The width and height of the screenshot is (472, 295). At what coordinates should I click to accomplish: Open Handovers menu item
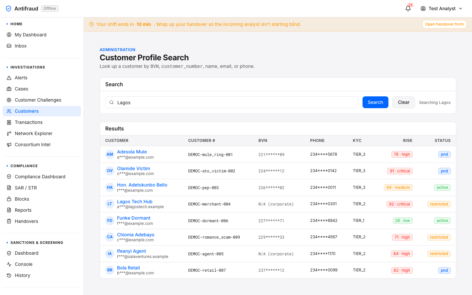42,221
